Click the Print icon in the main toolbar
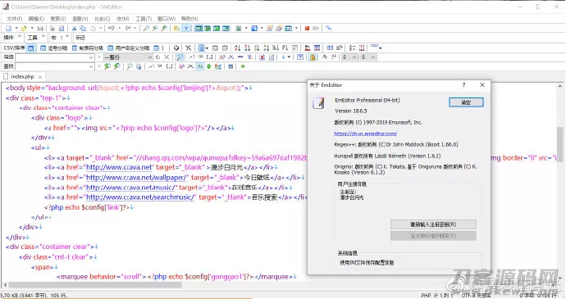566x299 pixels. click(52, 28)
